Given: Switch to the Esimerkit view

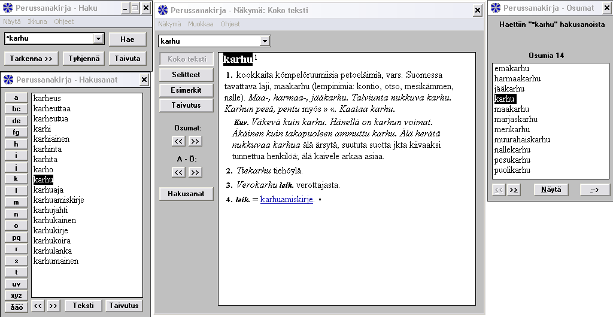Looking at the screenshot, I should [186, 90].
